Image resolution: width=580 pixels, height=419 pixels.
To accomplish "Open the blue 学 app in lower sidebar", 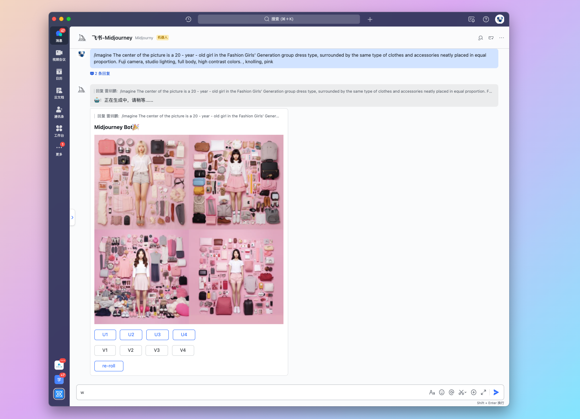I will pos(59,379).
